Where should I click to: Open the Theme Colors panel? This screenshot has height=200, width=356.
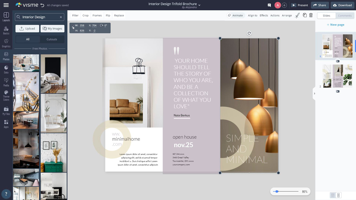(6, 95)
